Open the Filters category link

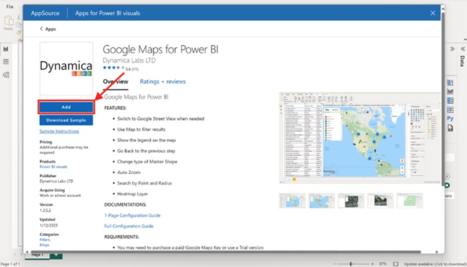click(45, 240)
